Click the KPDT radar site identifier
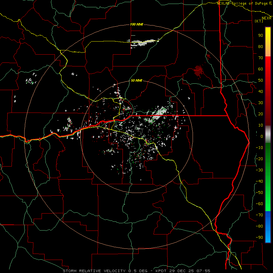This screenshot has height=273, width=273. [161, 271]
